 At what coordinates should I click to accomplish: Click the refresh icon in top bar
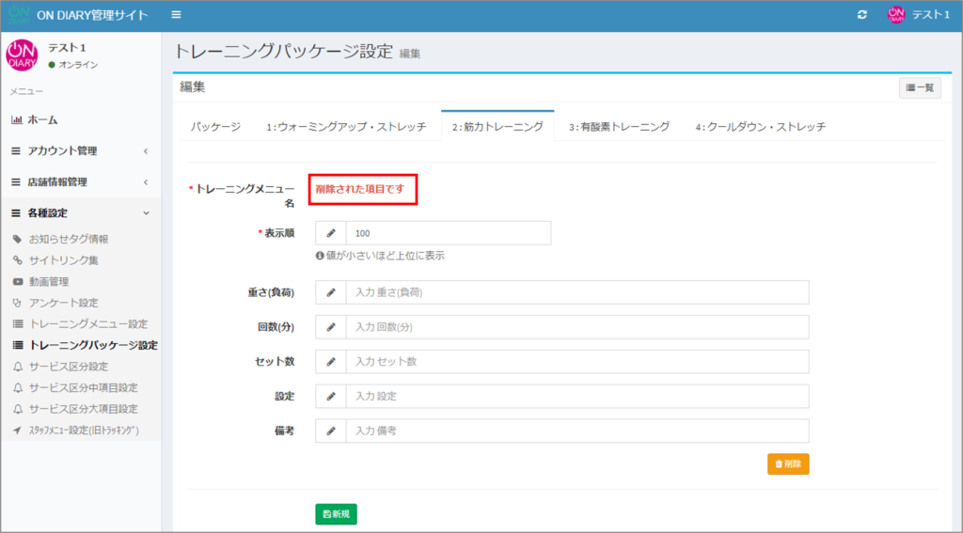(862, 15)
